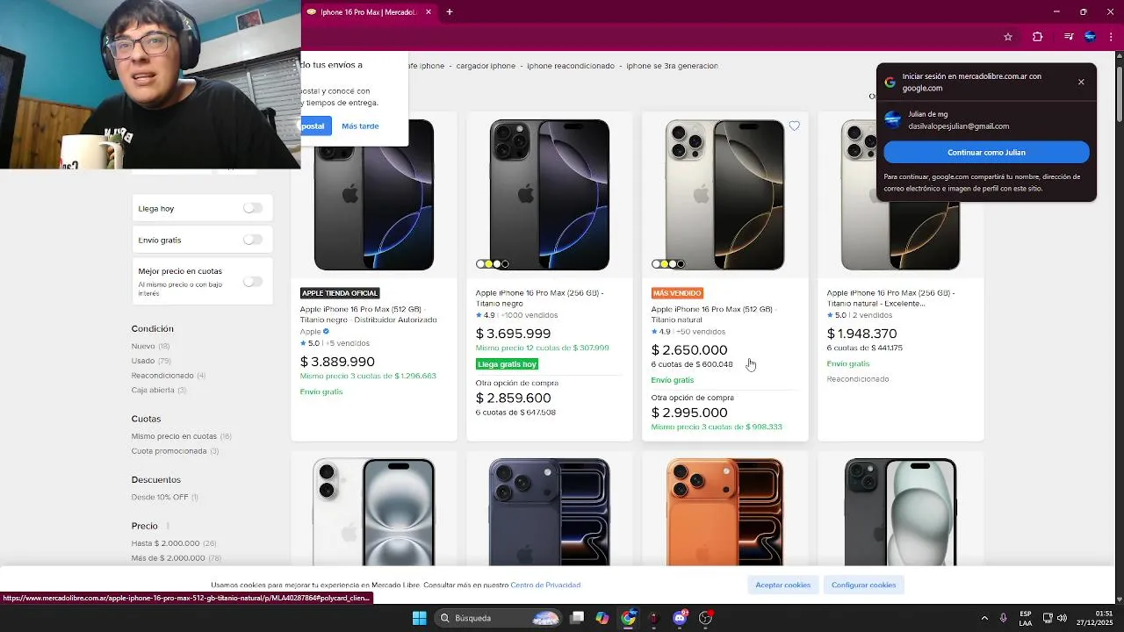Select white color swatch on 256 GB Titanio negro
Image resolution: width=1124 pixels, height=632 pixels.
coord(480,264)
